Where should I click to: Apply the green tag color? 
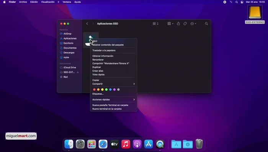106,90
